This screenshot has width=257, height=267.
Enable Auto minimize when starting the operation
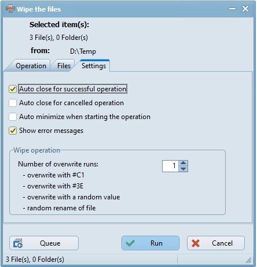coord(13,117)
